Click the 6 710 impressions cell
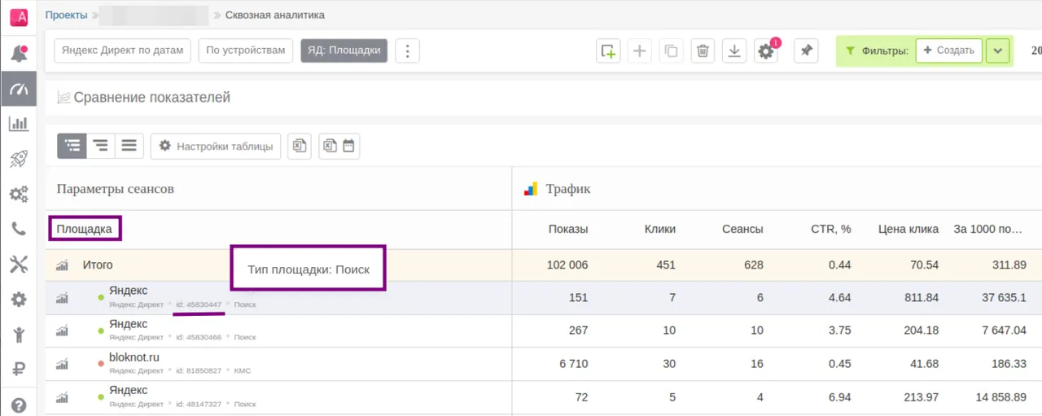The image size is (1042, 416). pos(574,364)
